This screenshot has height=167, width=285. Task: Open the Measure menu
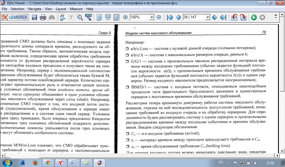pos(76,9)
